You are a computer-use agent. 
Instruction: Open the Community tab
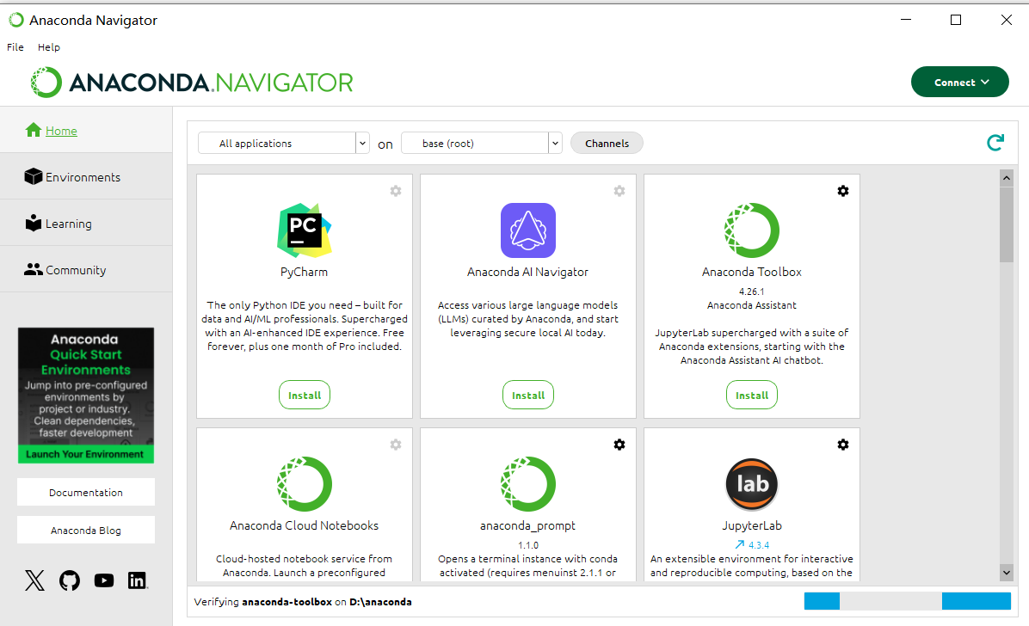[86, 270]
